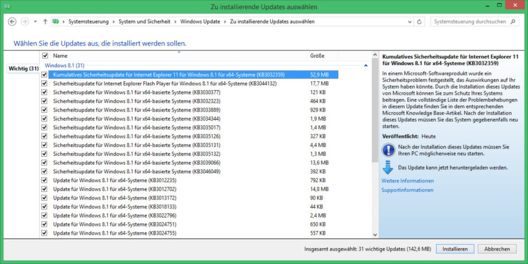Open the recent locations dropdown arrow

[35, 21]
